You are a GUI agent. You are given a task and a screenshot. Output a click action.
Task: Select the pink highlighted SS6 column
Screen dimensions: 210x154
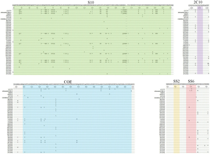tap(191, 119)
